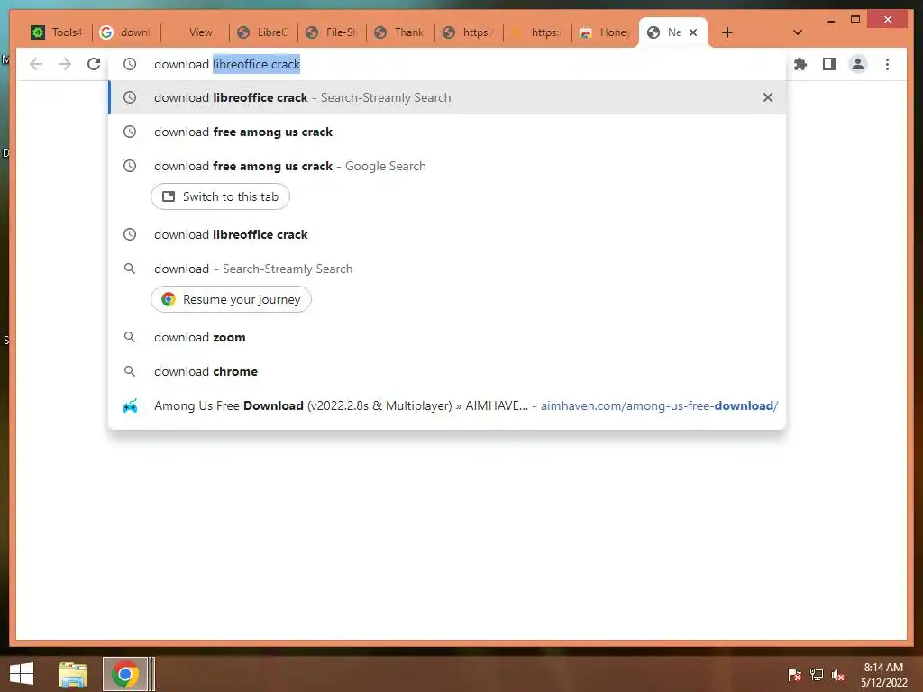Screen dimensions: 923x692
Task: Switch to the https:/ tab beside Honey
Action: point(537,32)
